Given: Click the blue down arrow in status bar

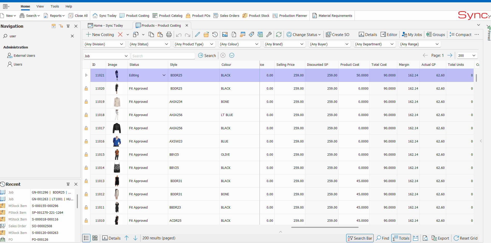Looking at the screenshot, I should tap(135, 238).
